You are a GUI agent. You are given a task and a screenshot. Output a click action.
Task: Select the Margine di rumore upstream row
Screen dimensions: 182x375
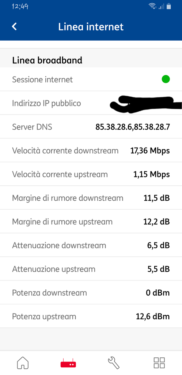click(x=91, y=222)
